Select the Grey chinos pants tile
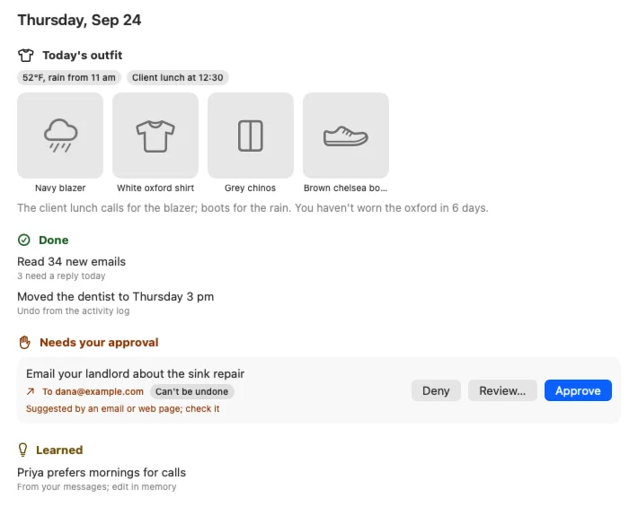Screen dimensions: 638x507 pos(251,135)
